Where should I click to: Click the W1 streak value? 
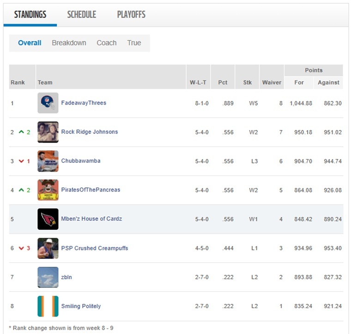[253, 219]
